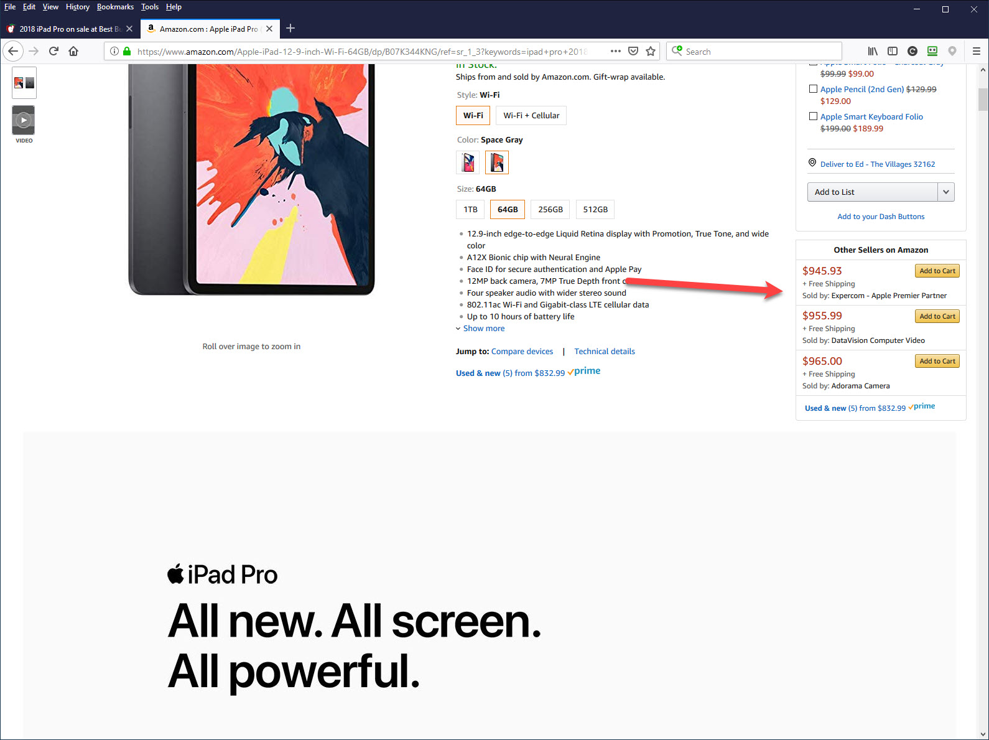Select the Wi-Fi + Cellular style

(x=531, y=115)
